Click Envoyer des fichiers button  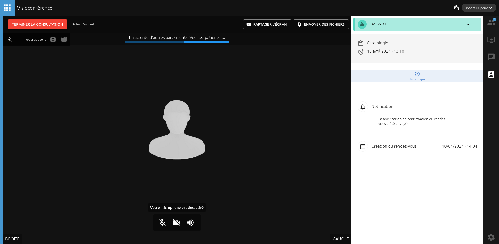[x=321, y=24]
